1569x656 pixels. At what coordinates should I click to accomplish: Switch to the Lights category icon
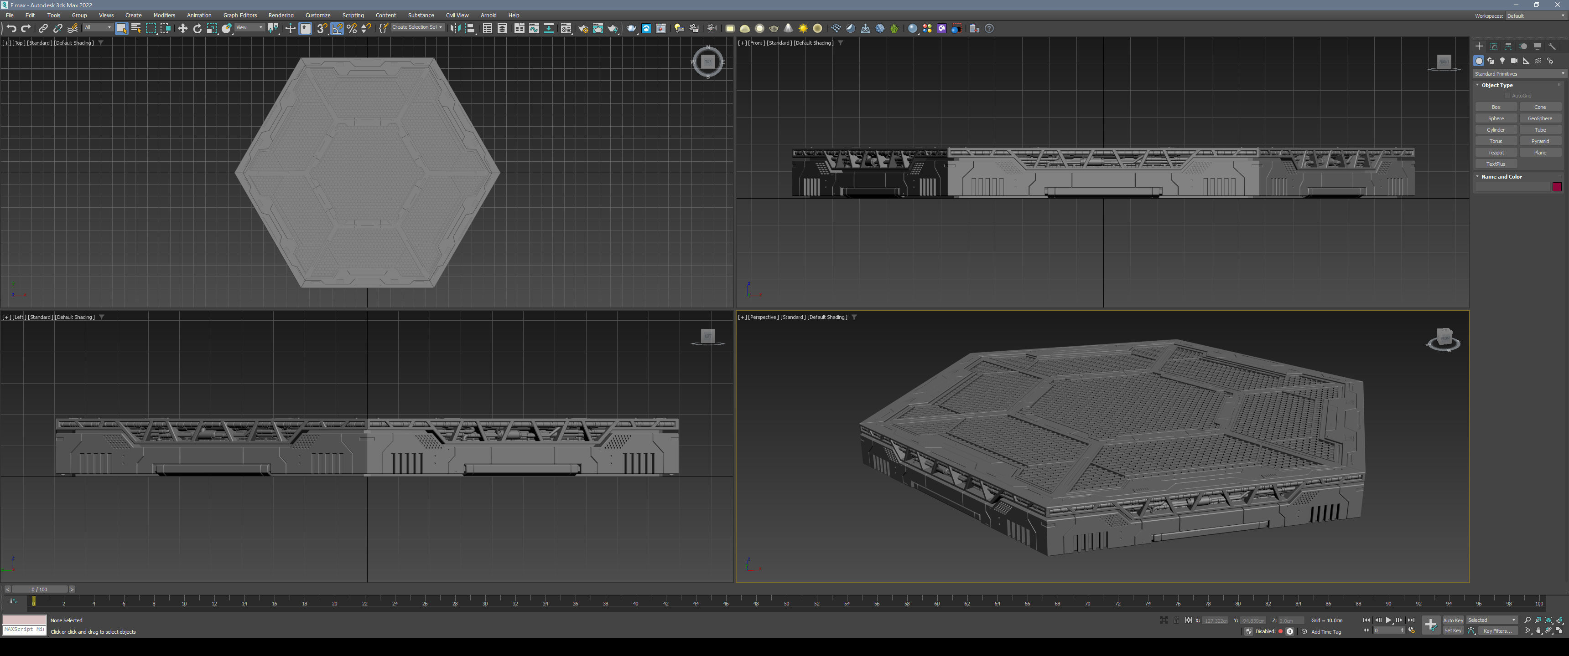coord(1502,61)
